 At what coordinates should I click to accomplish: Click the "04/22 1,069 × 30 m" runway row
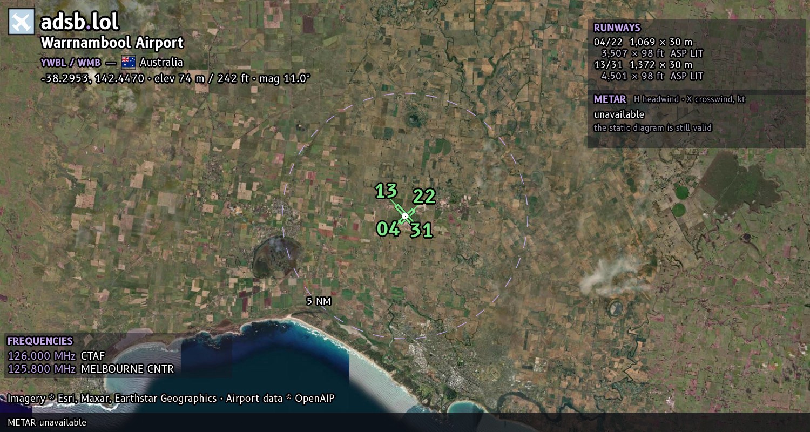tap(643, 42)
